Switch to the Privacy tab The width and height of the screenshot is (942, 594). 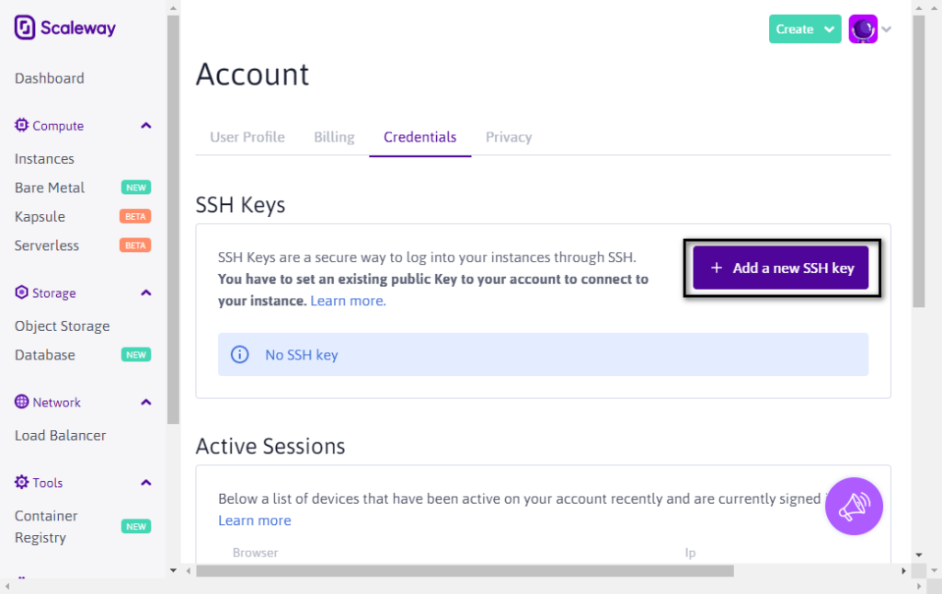pyautogui.click(x=509, y=137)
